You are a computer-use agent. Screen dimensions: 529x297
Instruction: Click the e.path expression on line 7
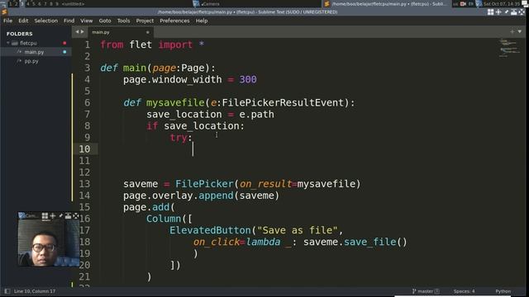pyautogui.click(x=256, y=115)
